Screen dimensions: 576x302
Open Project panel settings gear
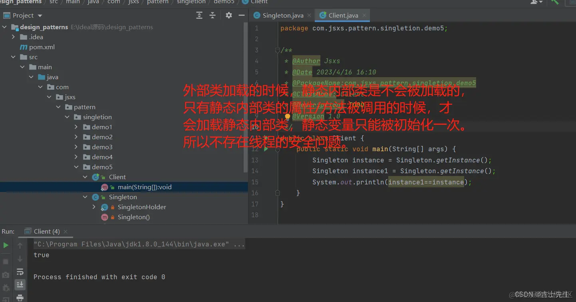(228, 15)
